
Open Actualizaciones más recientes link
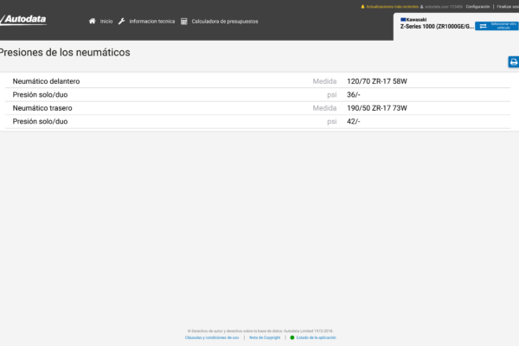tap(392, 6)
